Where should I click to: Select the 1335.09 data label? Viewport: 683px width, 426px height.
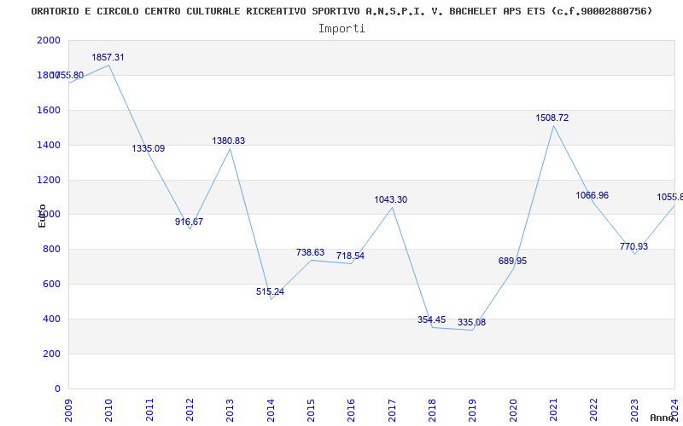(148, 148)
